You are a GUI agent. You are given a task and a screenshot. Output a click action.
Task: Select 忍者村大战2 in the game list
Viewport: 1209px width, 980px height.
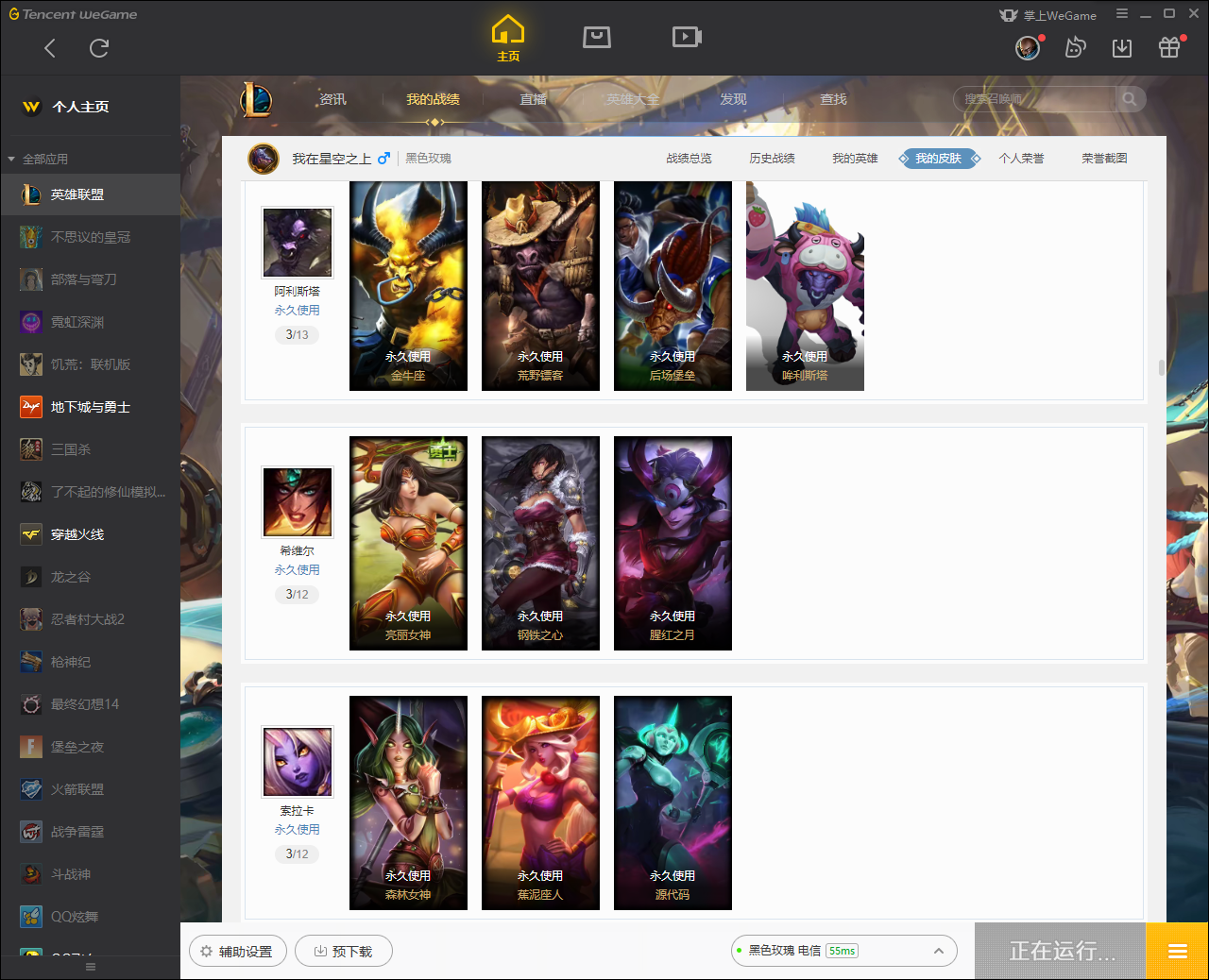[x=90, y=619]
